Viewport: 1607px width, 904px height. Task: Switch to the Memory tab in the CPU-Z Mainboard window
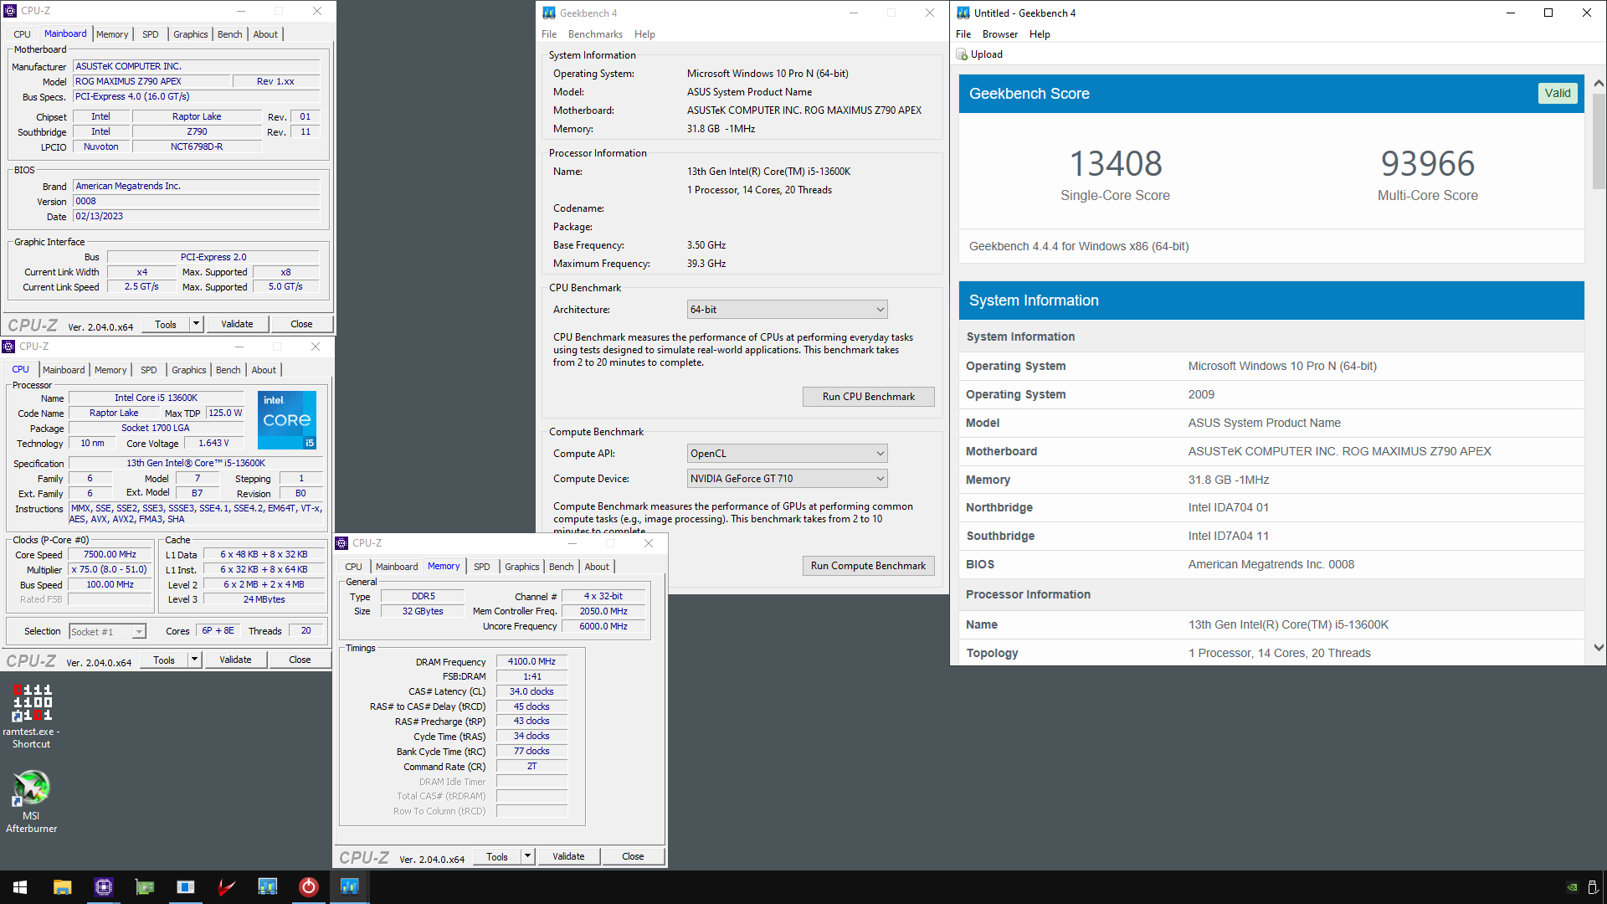coord(112,34)
